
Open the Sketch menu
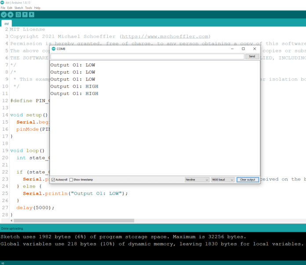pyautogui.click(x=19, y=8)
